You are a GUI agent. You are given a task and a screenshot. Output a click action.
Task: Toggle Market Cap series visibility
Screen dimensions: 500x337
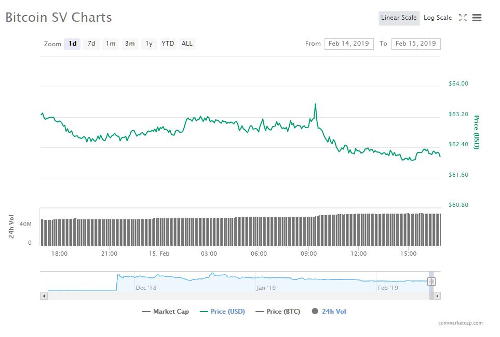(165, 312)
